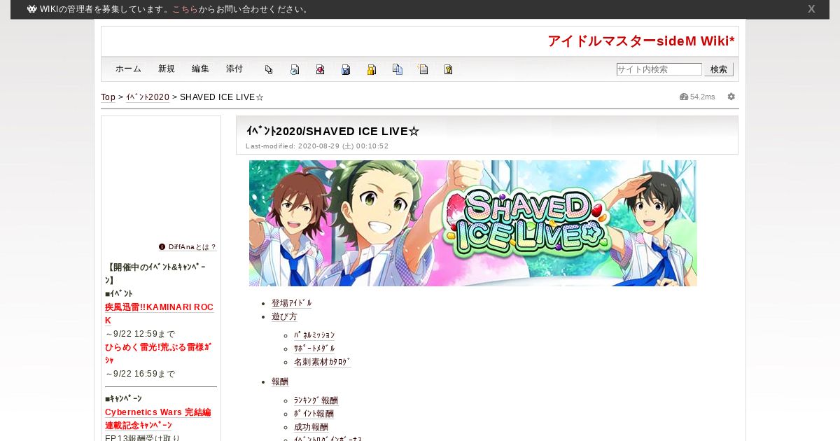Jump to ｻﾎﾟｰﾄﾒﾀﾞﾙ subsection
The image size is (840, 441).
point(314,349)
